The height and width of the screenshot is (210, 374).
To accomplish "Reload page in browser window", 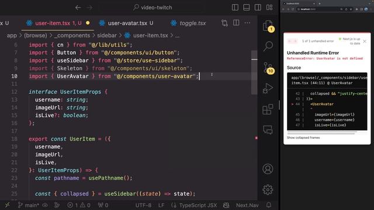I will click(293, 9).
